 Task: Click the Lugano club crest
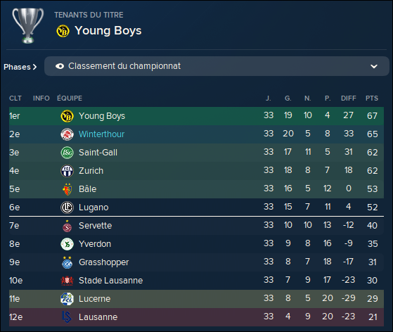[67, 207]
